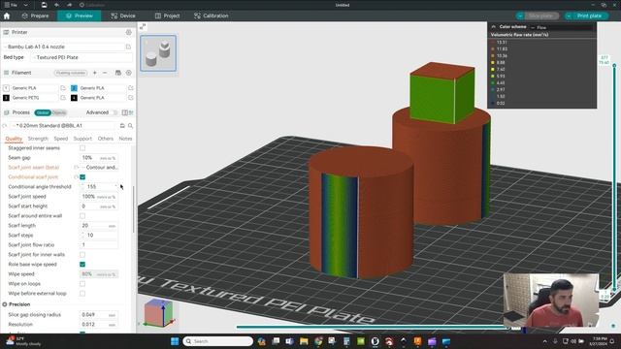Open the notification bell in system tray
Image resolution: width=621 pixels, height=349 pixels.
[612, 341]
